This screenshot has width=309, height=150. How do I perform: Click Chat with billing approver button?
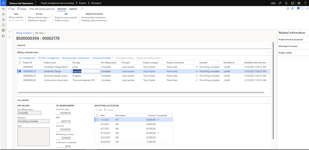(42, 9)
